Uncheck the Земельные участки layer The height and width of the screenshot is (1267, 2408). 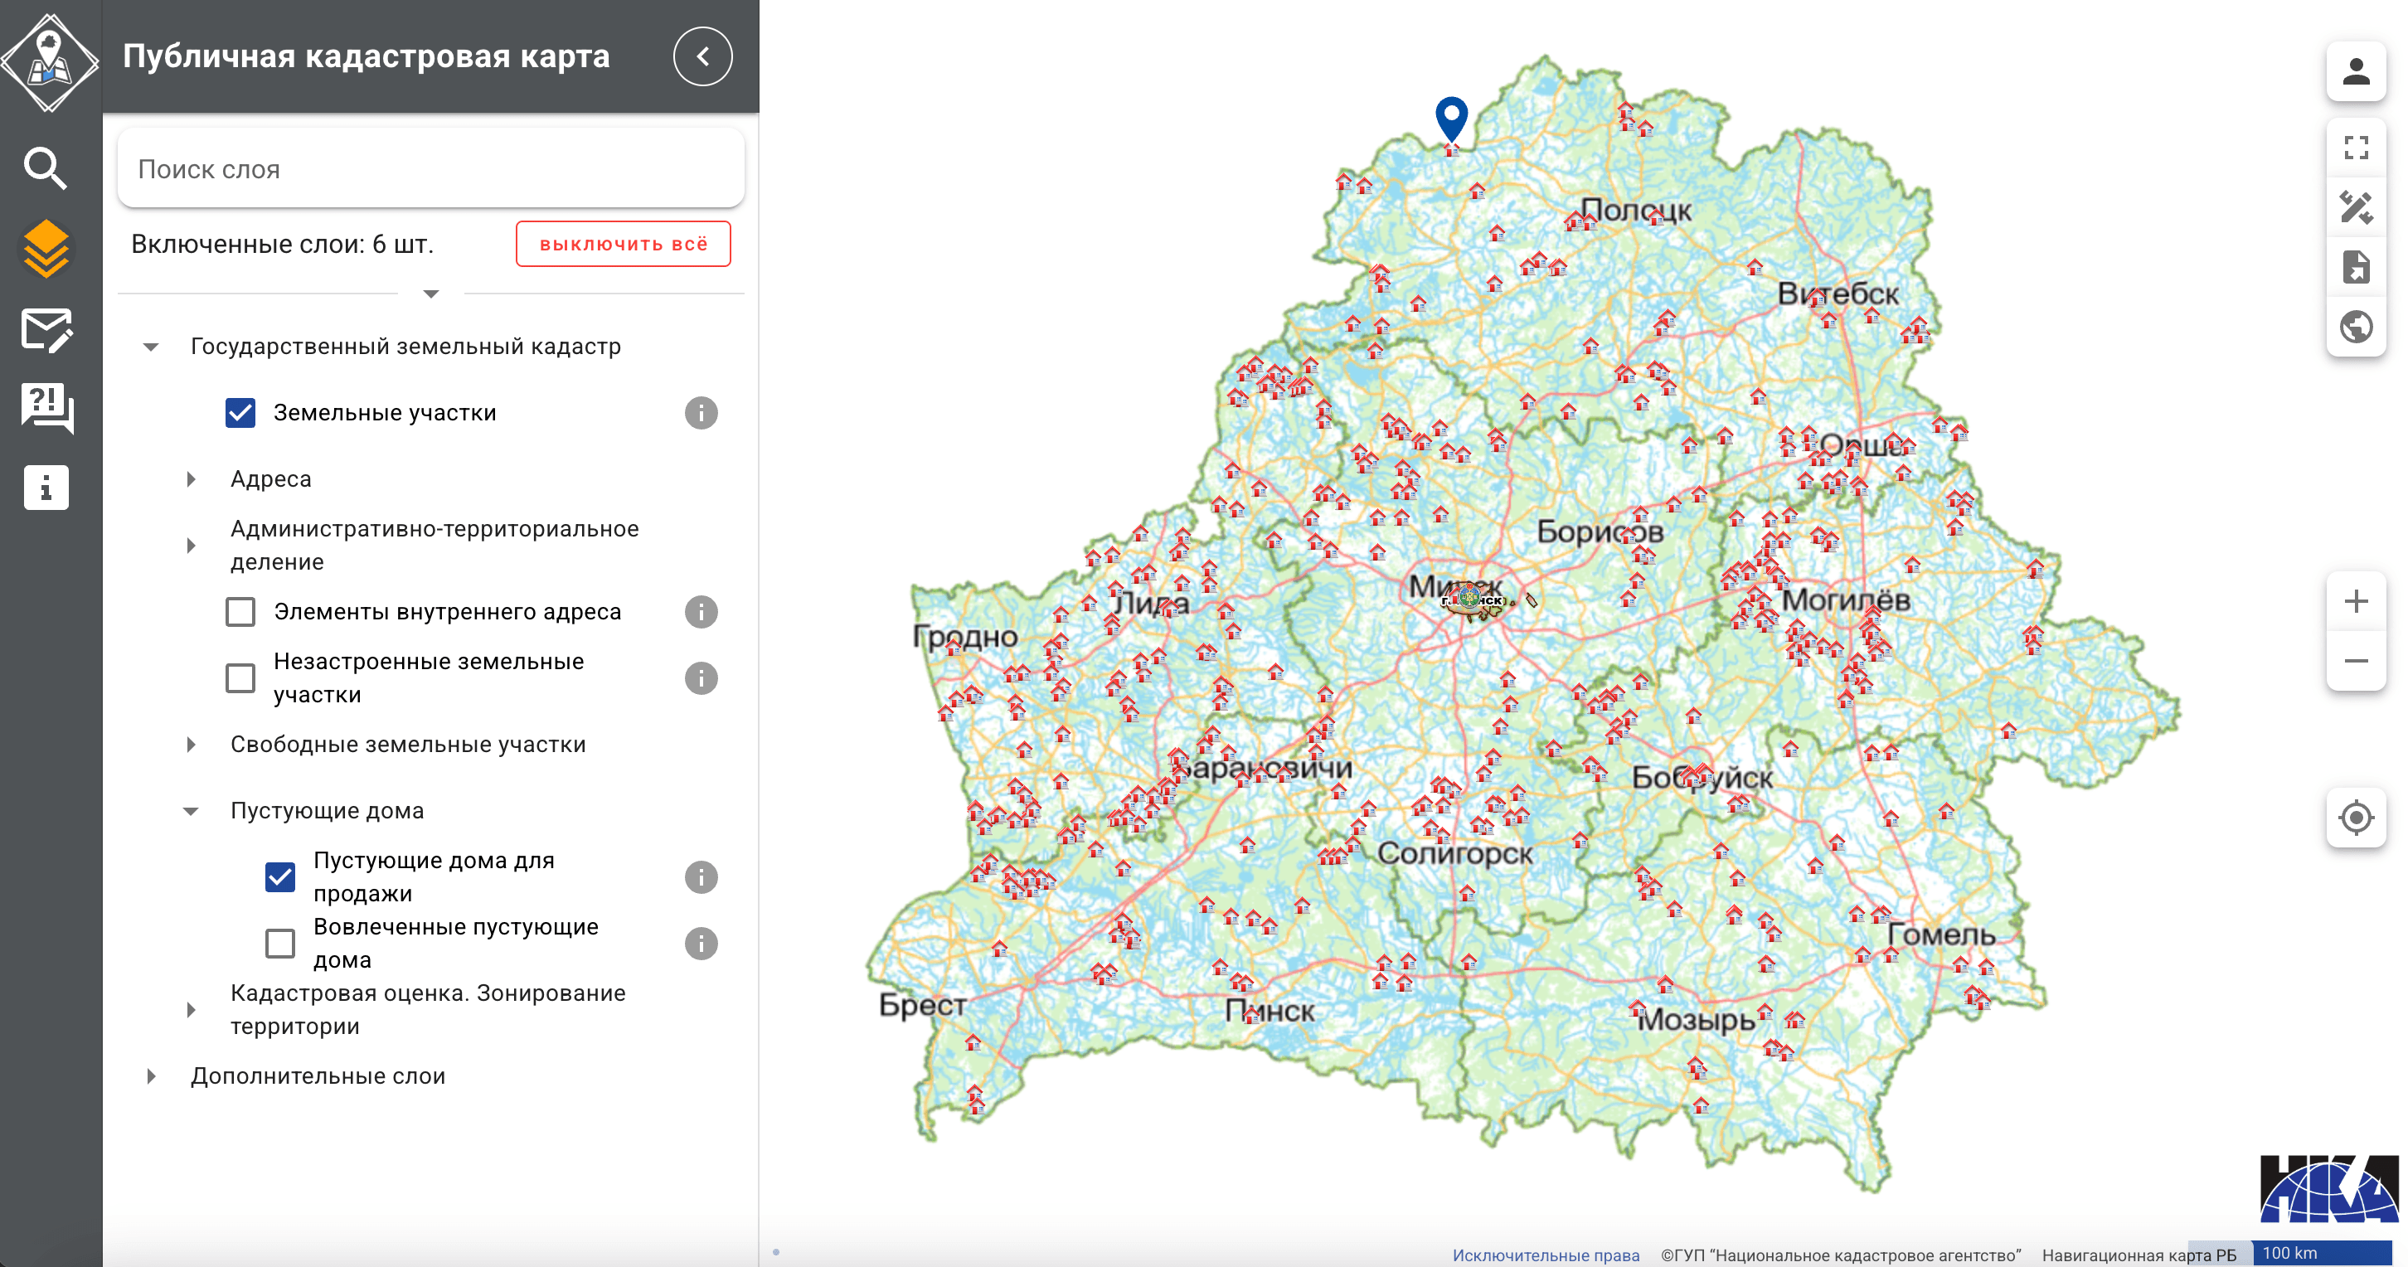240,412
